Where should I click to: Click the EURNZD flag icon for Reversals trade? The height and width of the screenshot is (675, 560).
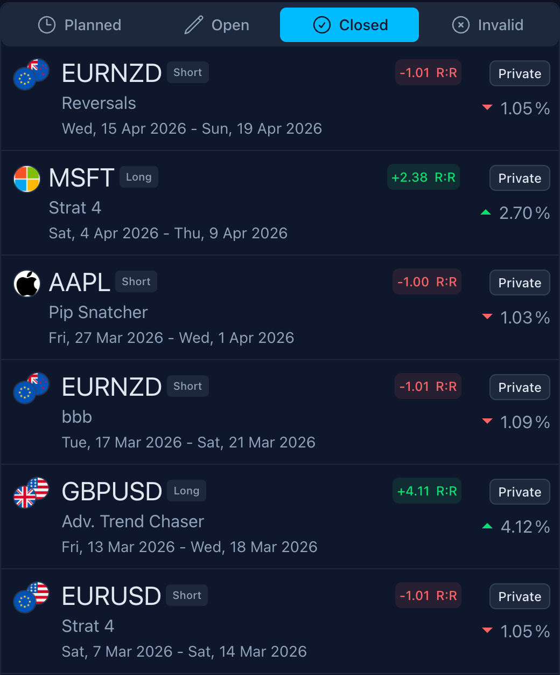point(31,74)
